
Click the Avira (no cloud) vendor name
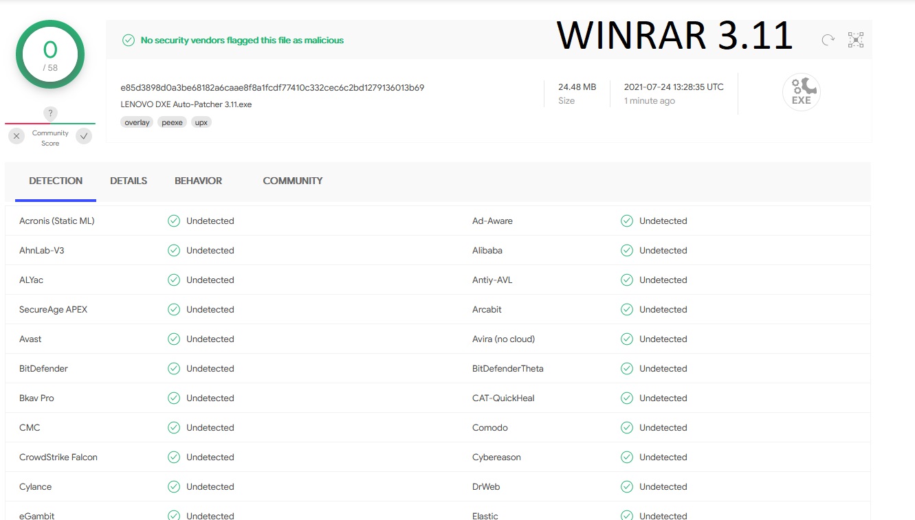(x=504, y=339)
